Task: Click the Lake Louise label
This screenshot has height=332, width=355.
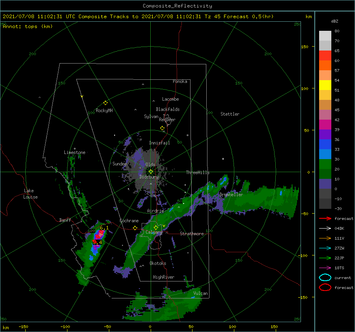Action: [x=31, y=194]
